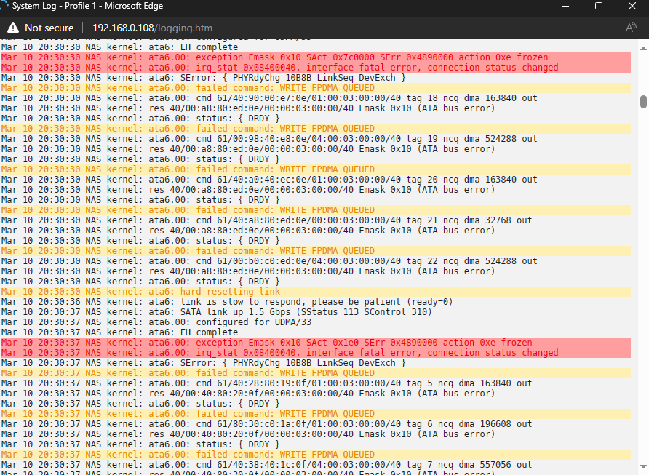Select the cmd line with tag 21

(266, 220)
